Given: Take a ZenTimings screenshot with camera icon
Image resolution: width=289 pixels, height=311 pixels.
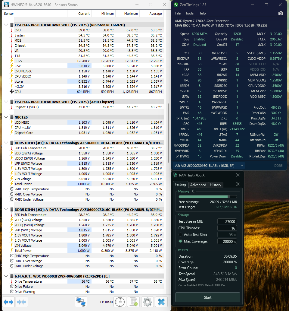Looking at the screenshot, I should pos(281,13).
